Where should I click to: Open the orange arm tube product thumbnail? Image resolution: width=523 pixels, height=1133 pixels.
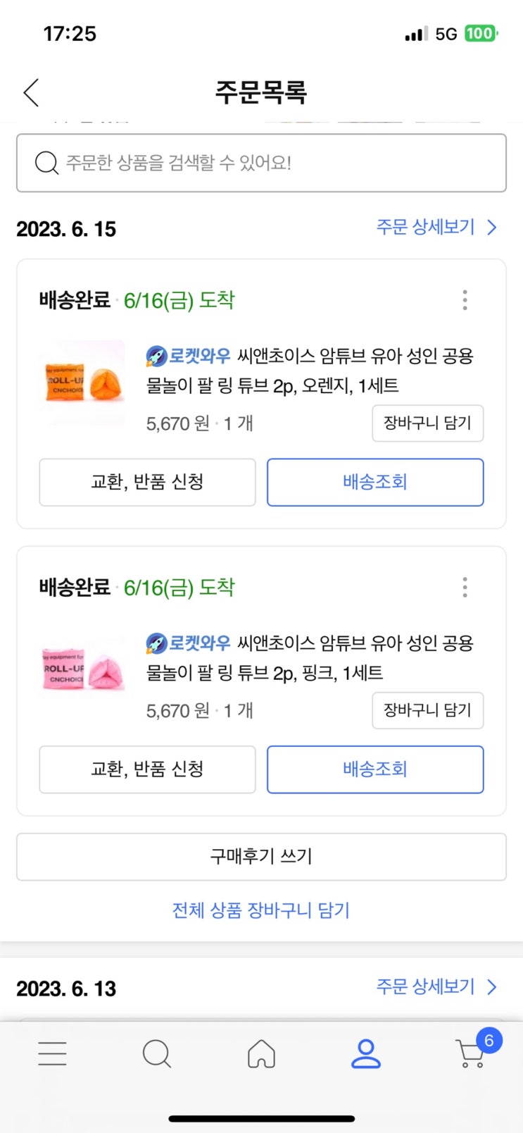coord(84,383)
